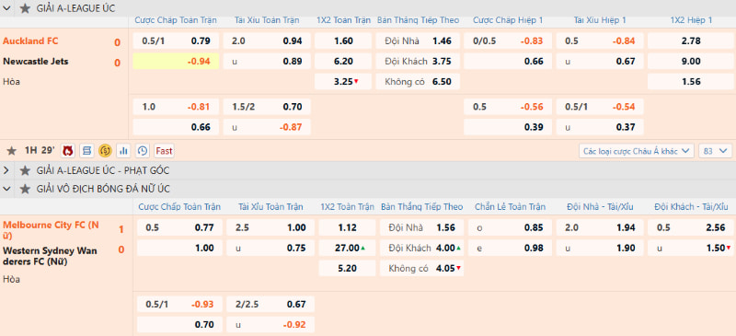Star the Giải A-League Úc league header
736x336 pixels.
pyautogui.click(x=25, y=8)
